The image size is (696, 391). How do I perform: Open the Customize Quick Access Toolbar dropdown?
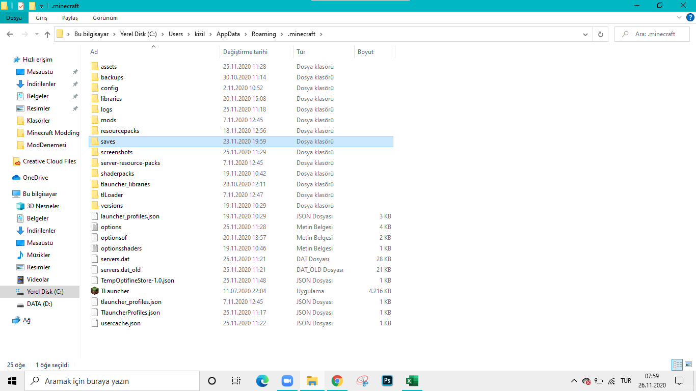tap(41, 6)
